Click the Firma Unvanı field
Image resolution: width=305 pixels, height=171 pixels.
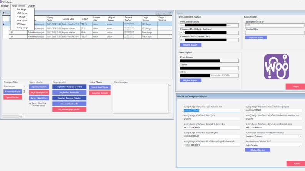coord(209,61)
